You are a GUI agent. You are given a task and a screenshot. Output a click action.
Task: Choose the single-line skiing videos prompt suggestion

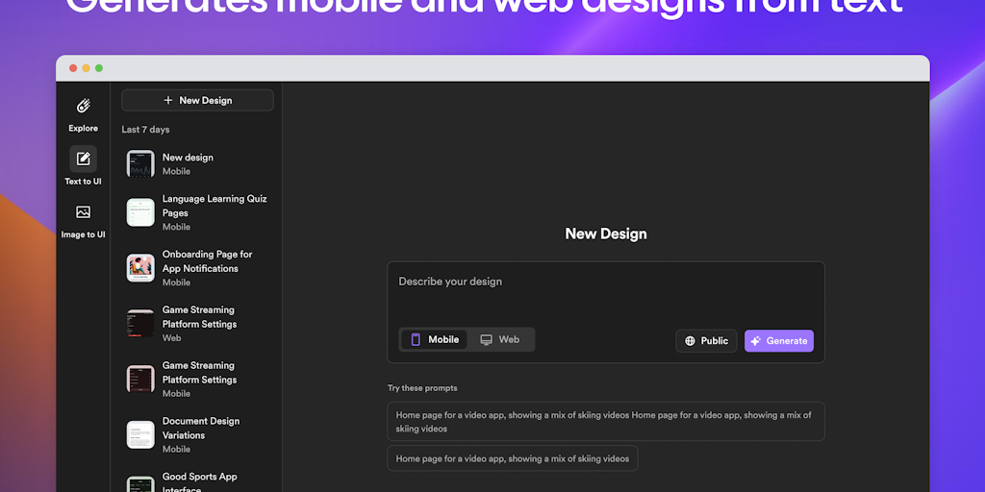pyautogui.click(x=513, y=458)
